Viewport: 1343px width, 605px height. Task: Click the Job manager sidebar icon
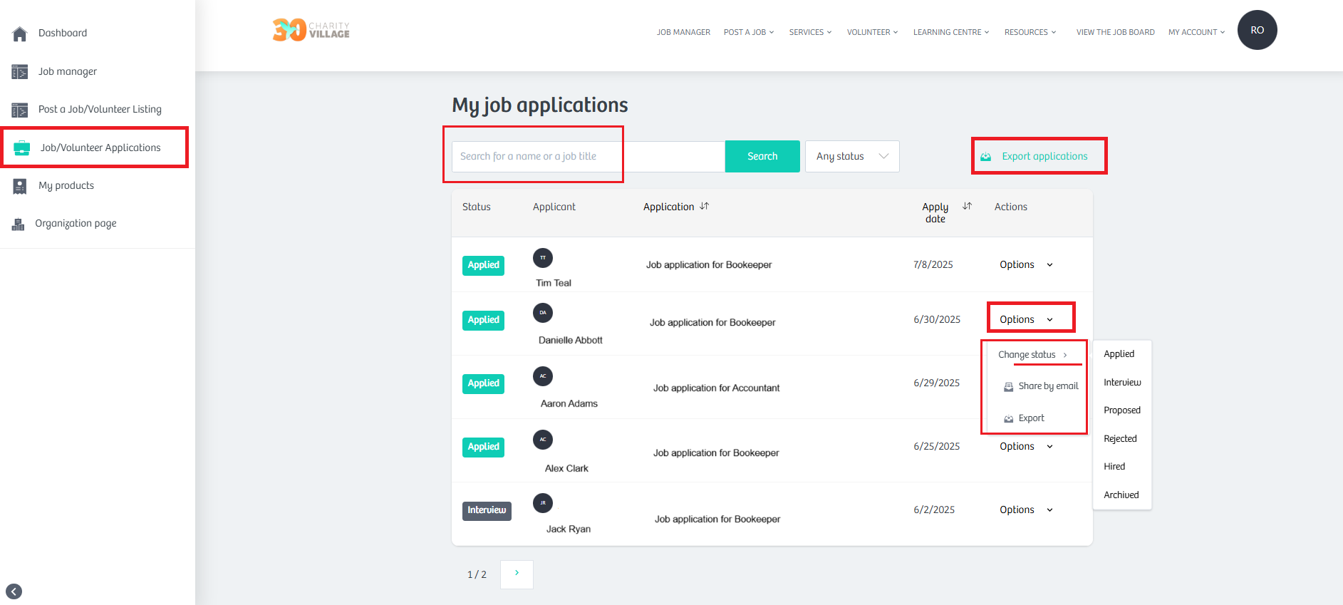[20, 72]
